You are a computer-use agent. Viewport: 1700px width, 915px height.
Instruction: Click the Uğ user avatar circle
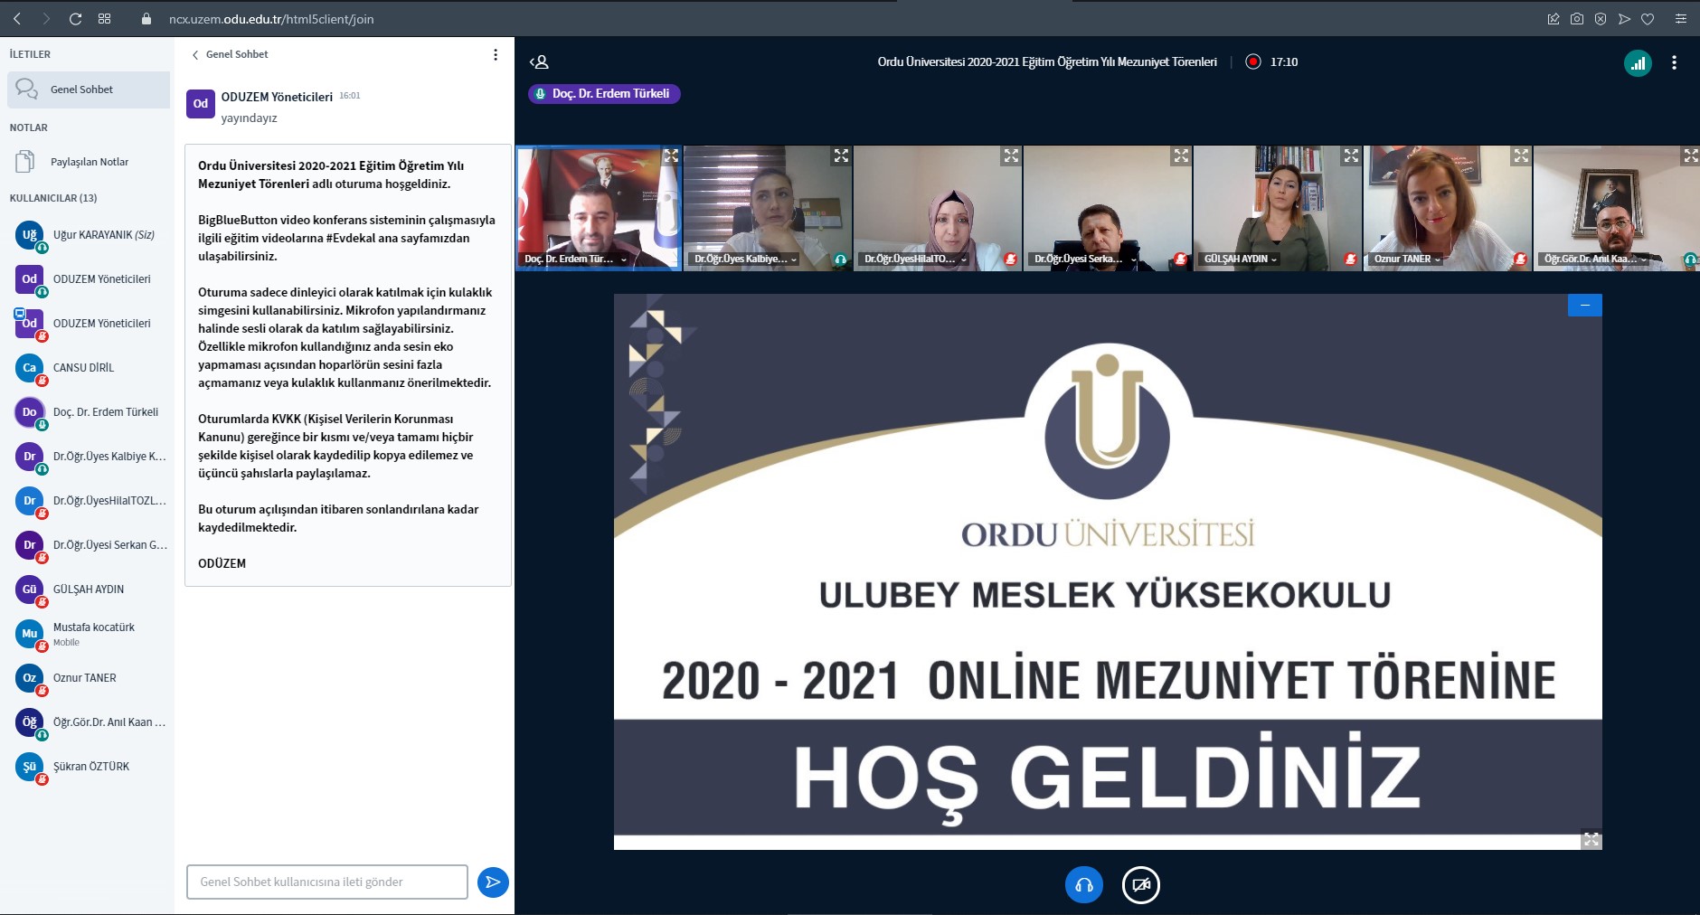pos(30,235)
